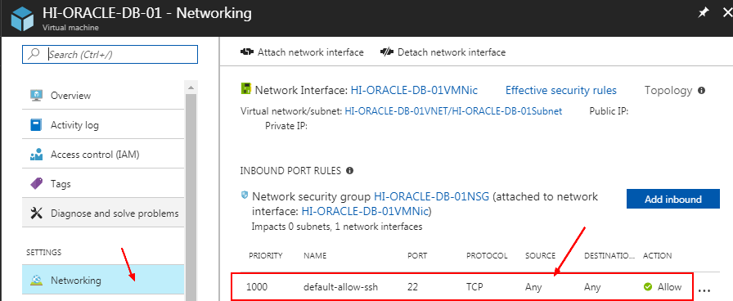
Task: Click the PRIORITY column header
Action: [266, 256]
